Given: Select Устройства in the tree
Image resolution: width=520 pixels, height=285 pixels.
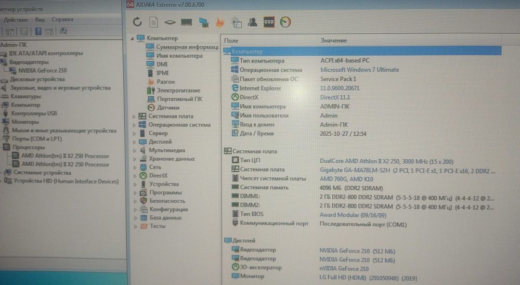Looking at the screenshot, I should click(x=164, y=184).
